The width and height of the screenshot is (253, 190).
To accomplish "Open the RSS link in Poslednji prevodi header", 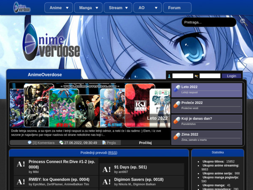I will 113,153.
